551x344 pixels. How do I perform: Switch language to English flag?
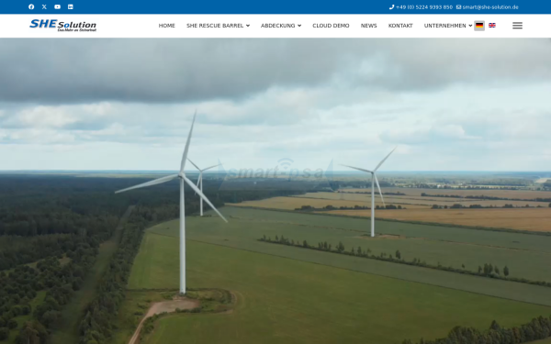tap(492, 26)
